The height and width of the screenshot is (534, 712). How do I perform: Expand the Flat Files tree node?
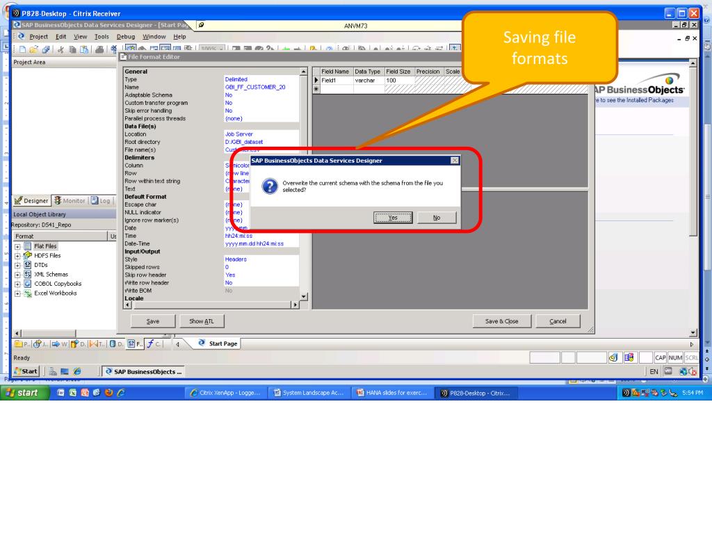[x=17, y=247]
